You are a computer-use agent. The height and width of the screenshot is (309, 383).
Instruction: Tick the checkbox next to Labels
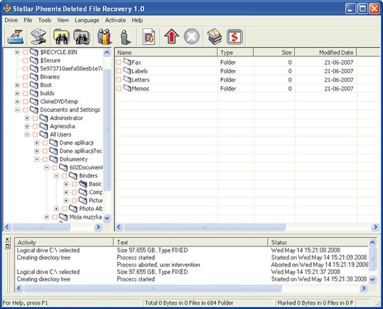click(x=119, y=71)
